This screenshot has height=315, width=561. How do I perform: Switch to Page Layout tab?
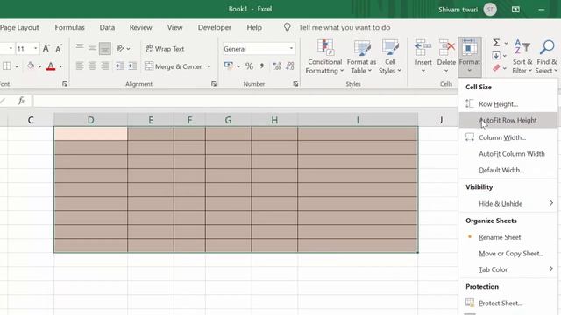[19, 27]
